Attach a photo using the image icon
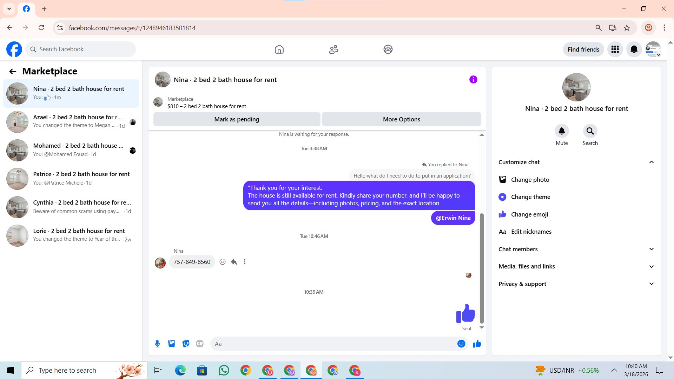Image resolution: width=674 pixels, height=379 pixels. [x=171, y=344]
